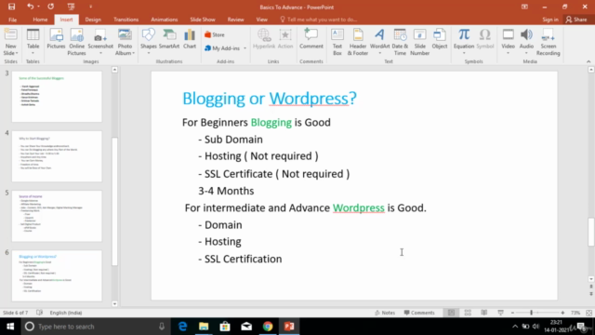This screenshot has height=335, width=595.
Task: Start slideshow from beginning icon
Action: coord(71,7)
